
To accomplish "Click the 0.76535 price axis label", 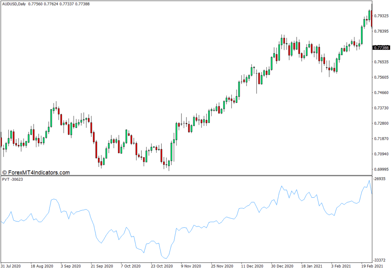I will click(381, 62).
